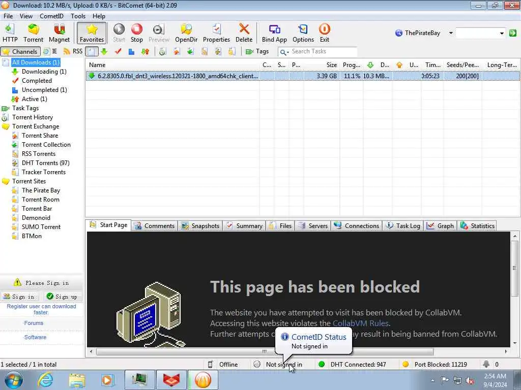The height and width of the screenshot is (390, 521).
Task: Open ThePirateBay search engine dropdown arrow
Action: click(x=451, y=33)
